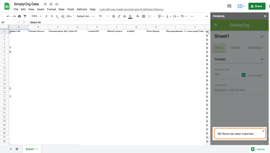270x153 pixels.
Task: Open the Format menu
Action: click(51, 9)
